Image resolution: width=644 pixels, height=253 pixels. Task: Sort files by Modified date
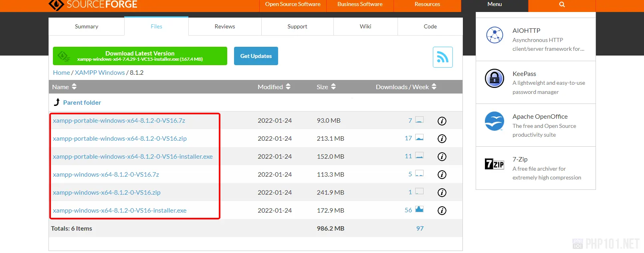click(x=274, y=87)
